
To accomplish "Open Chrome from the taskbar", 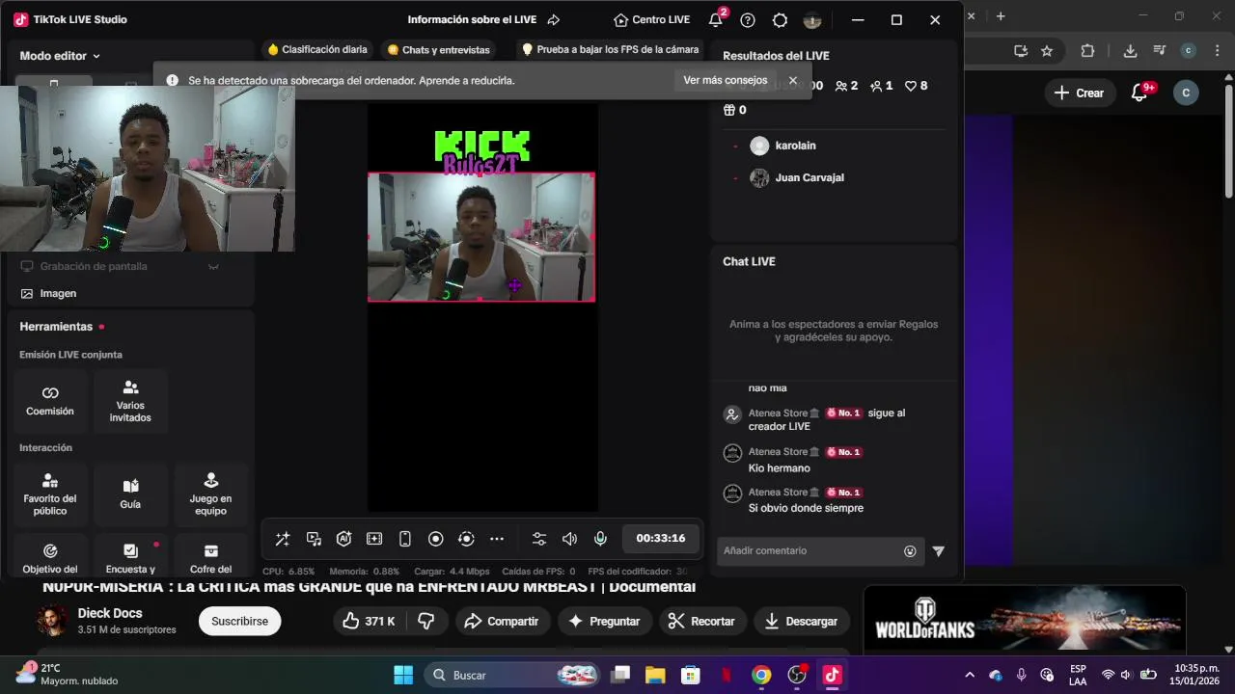I will click(x=761, y=675).
